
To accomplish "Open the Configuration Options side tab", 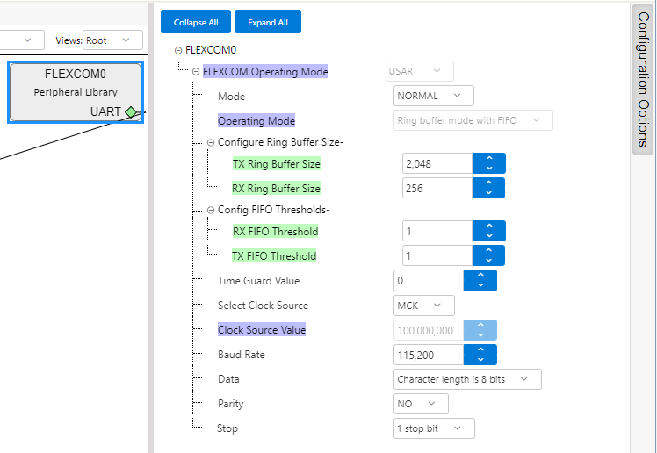I will point(643,79).
